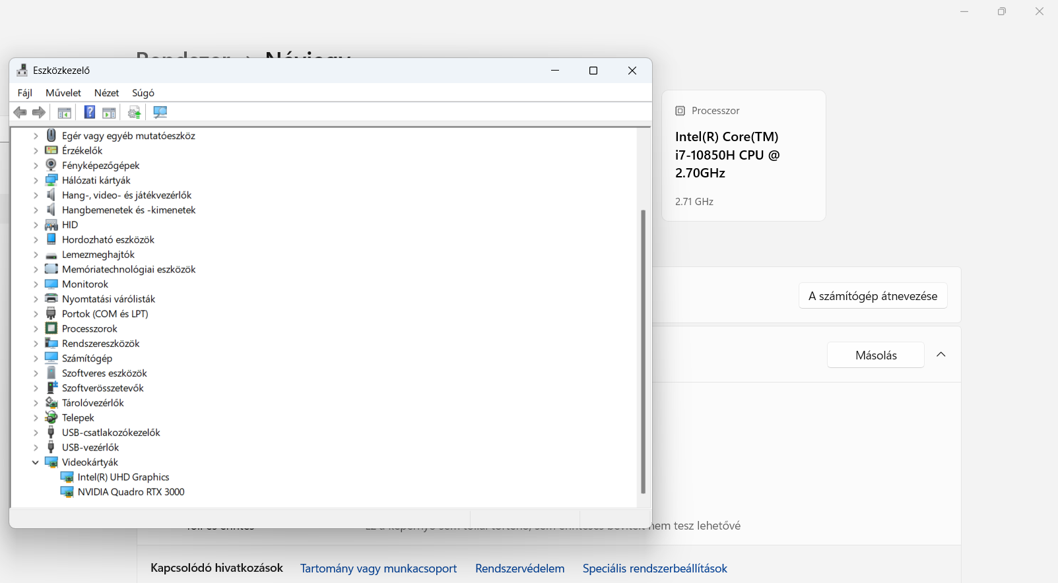Click the scan for hardware changes monitor icon

[160, 113]
